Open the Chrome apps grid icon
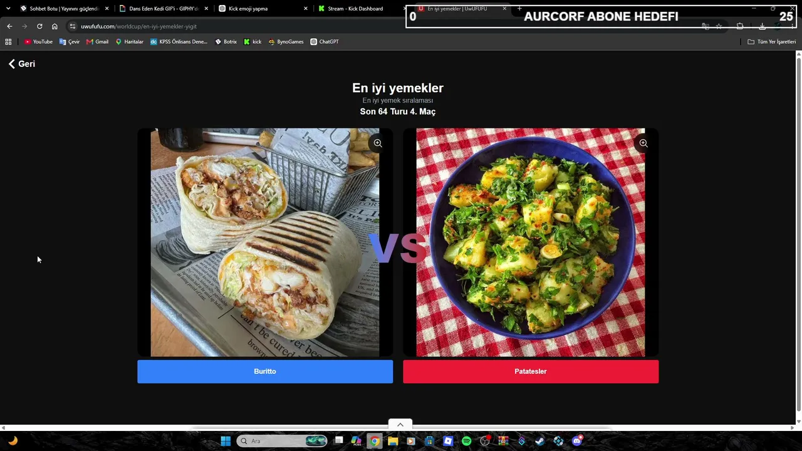 point(8,42)
